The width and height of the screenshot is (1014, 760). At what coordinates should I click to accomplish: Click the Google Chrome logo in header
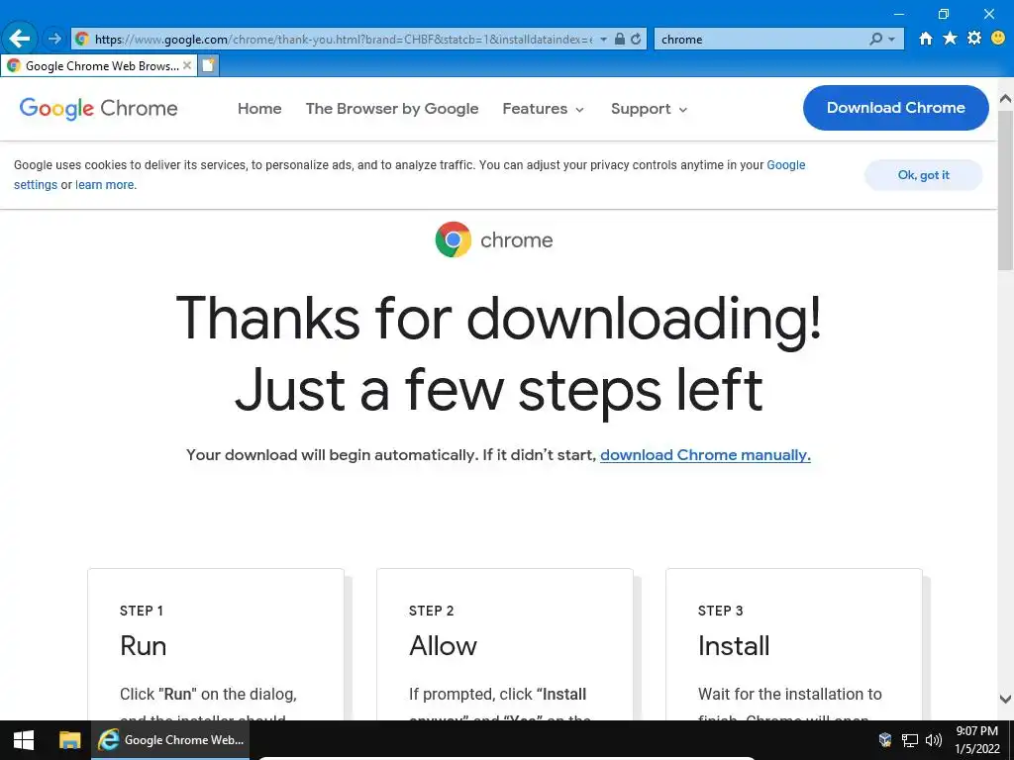pos(98,109)
